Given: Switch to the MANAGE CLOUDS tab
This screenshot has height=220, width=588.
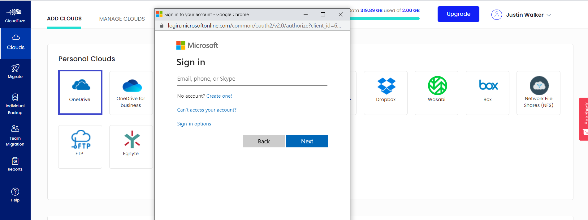Looking at the screenshot, I should point(122,19).
